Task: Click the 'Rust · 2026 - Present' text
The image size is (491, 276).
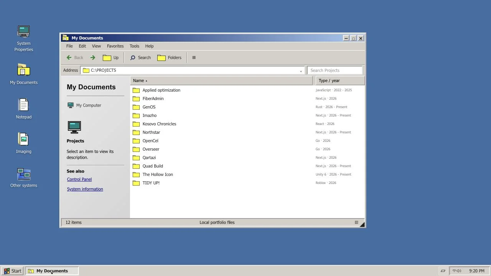Action: tap(331, 107)
